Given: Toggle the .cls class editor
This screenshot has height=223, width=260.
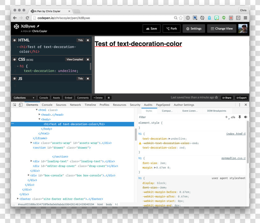Looking at the screenshot, I should coord(233,117).
